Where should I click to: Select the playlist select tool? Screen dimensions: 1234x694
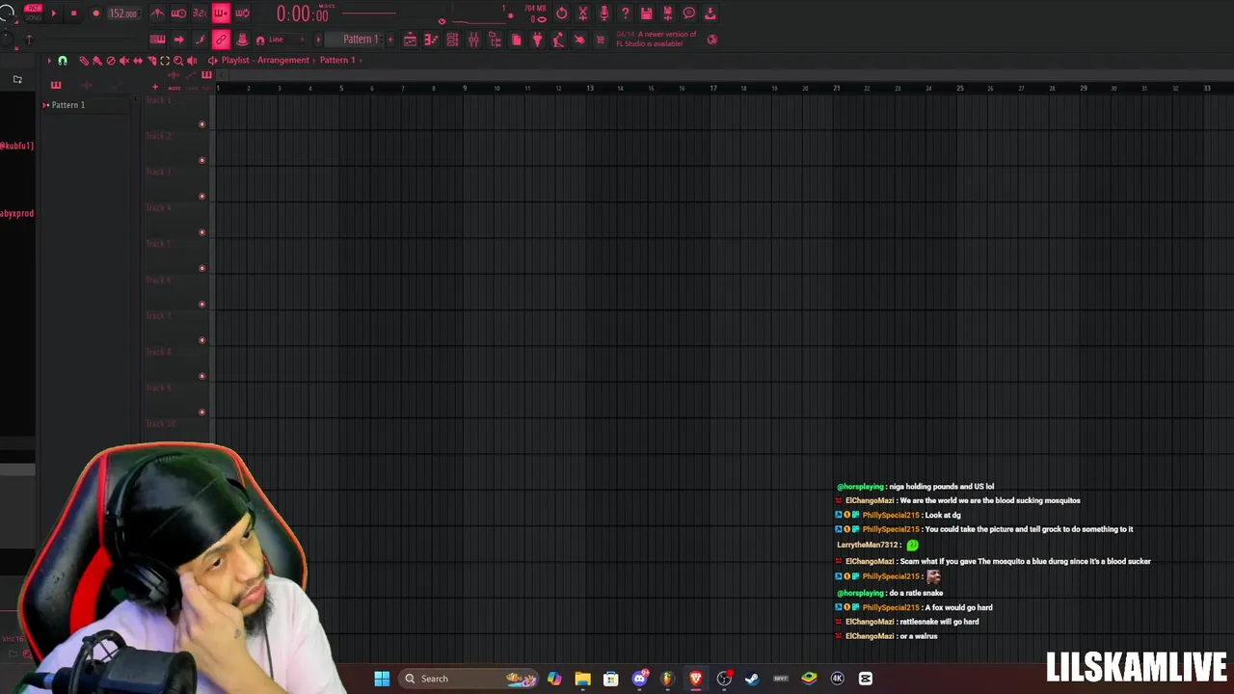pyautogui.click(x=165, y=61)
